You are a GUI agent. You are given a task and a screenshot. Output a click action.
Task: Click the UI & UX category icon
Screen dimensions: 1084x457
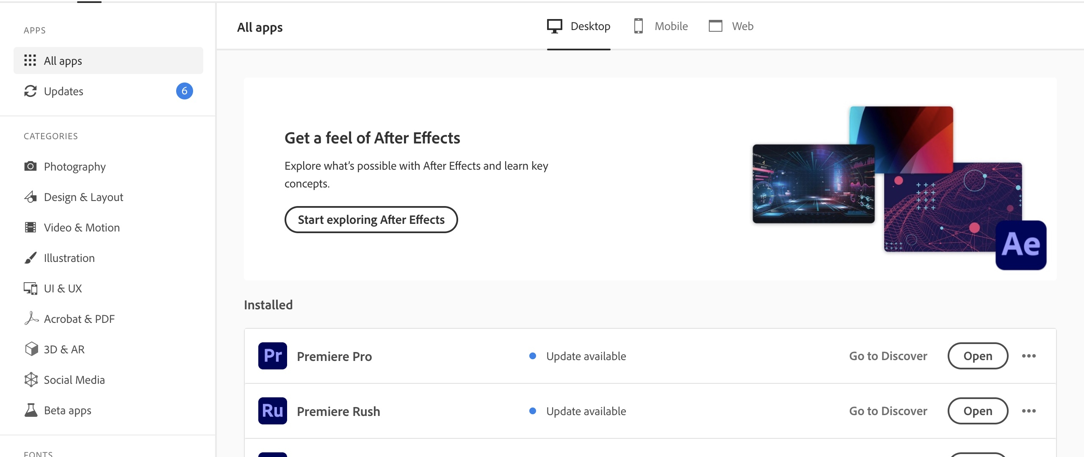[30, 288]
